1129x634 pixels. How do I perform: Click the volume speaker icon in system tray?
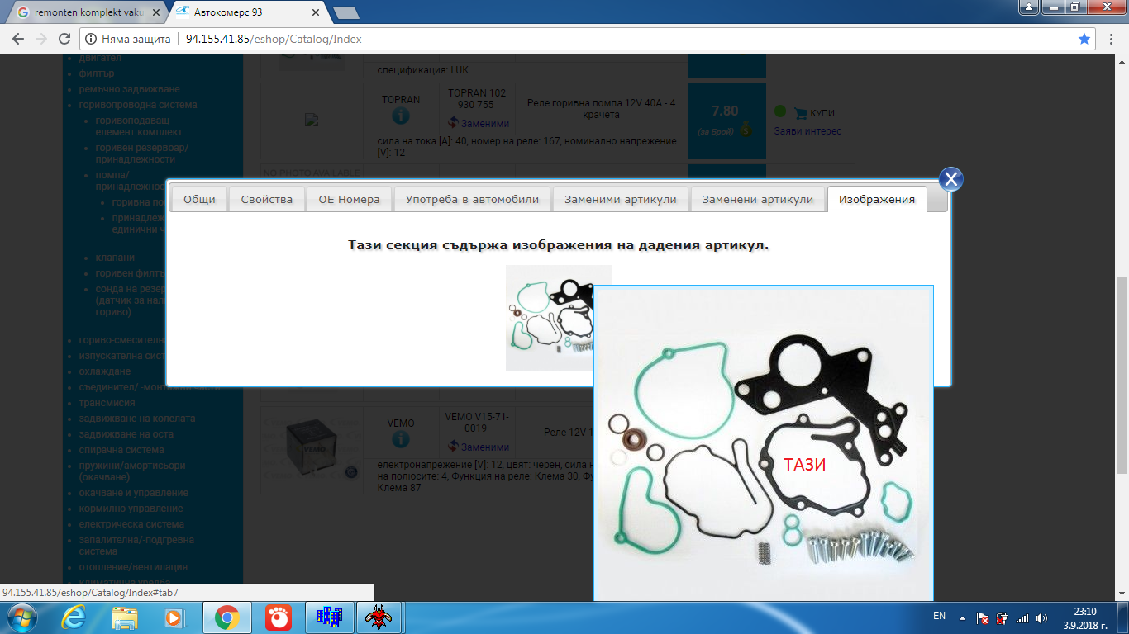tap(1042, 617)
